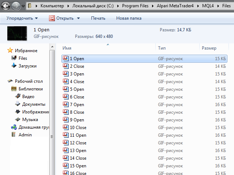The image size is (234, 175).
Task: Click the GIF icon of 14 Close
Action: (x=66, y=158)
